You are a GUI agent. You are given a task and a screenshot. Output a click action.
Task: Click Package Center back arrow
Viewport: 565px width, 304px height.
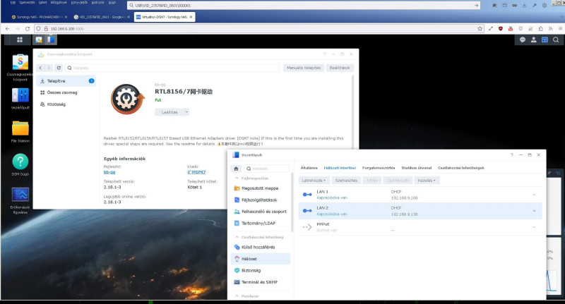[x=40, y=68]
